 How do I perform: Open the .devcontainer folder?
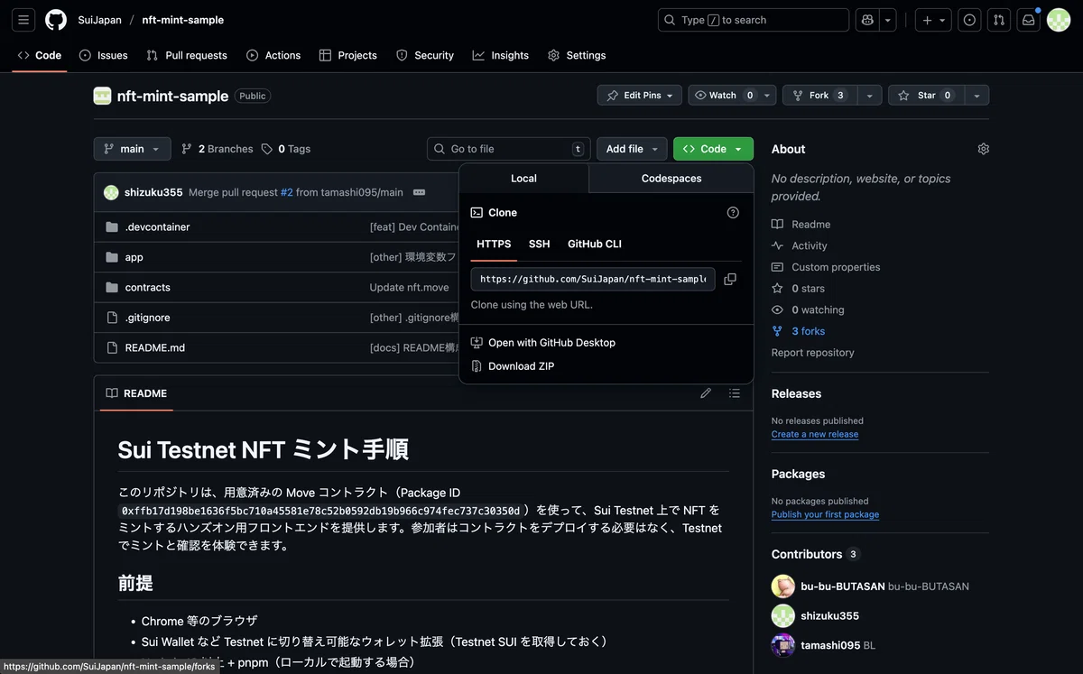(157, 227)
